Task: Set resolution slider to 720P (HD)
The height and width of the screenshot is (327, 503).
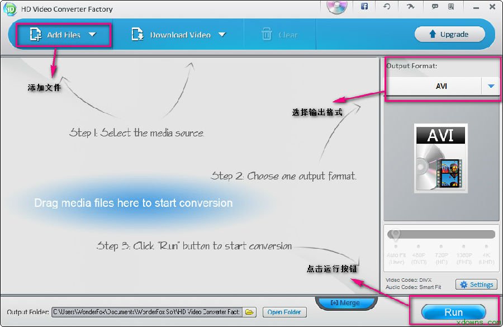Action: (x=442, y=247)
